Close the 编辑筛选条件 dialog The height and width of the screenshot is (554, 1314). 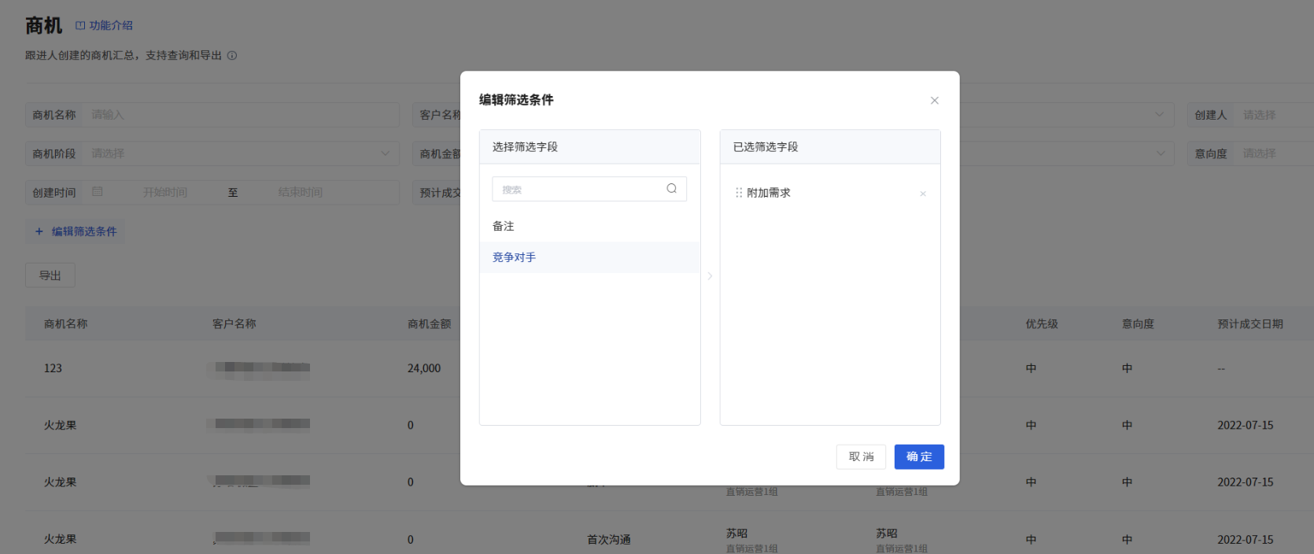click(935, 100)
